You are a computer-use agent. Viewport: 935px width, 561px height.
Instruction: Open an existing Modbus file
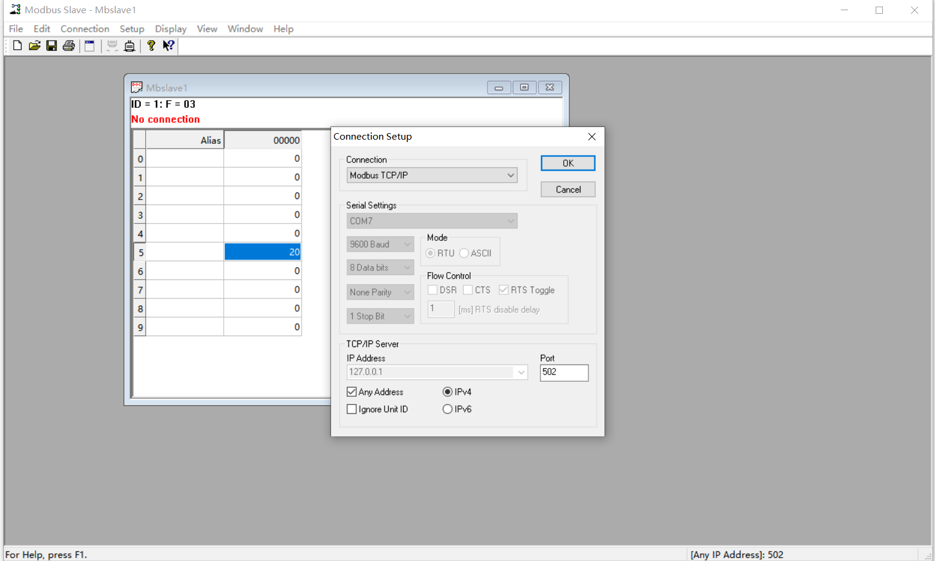coord(34,46)
